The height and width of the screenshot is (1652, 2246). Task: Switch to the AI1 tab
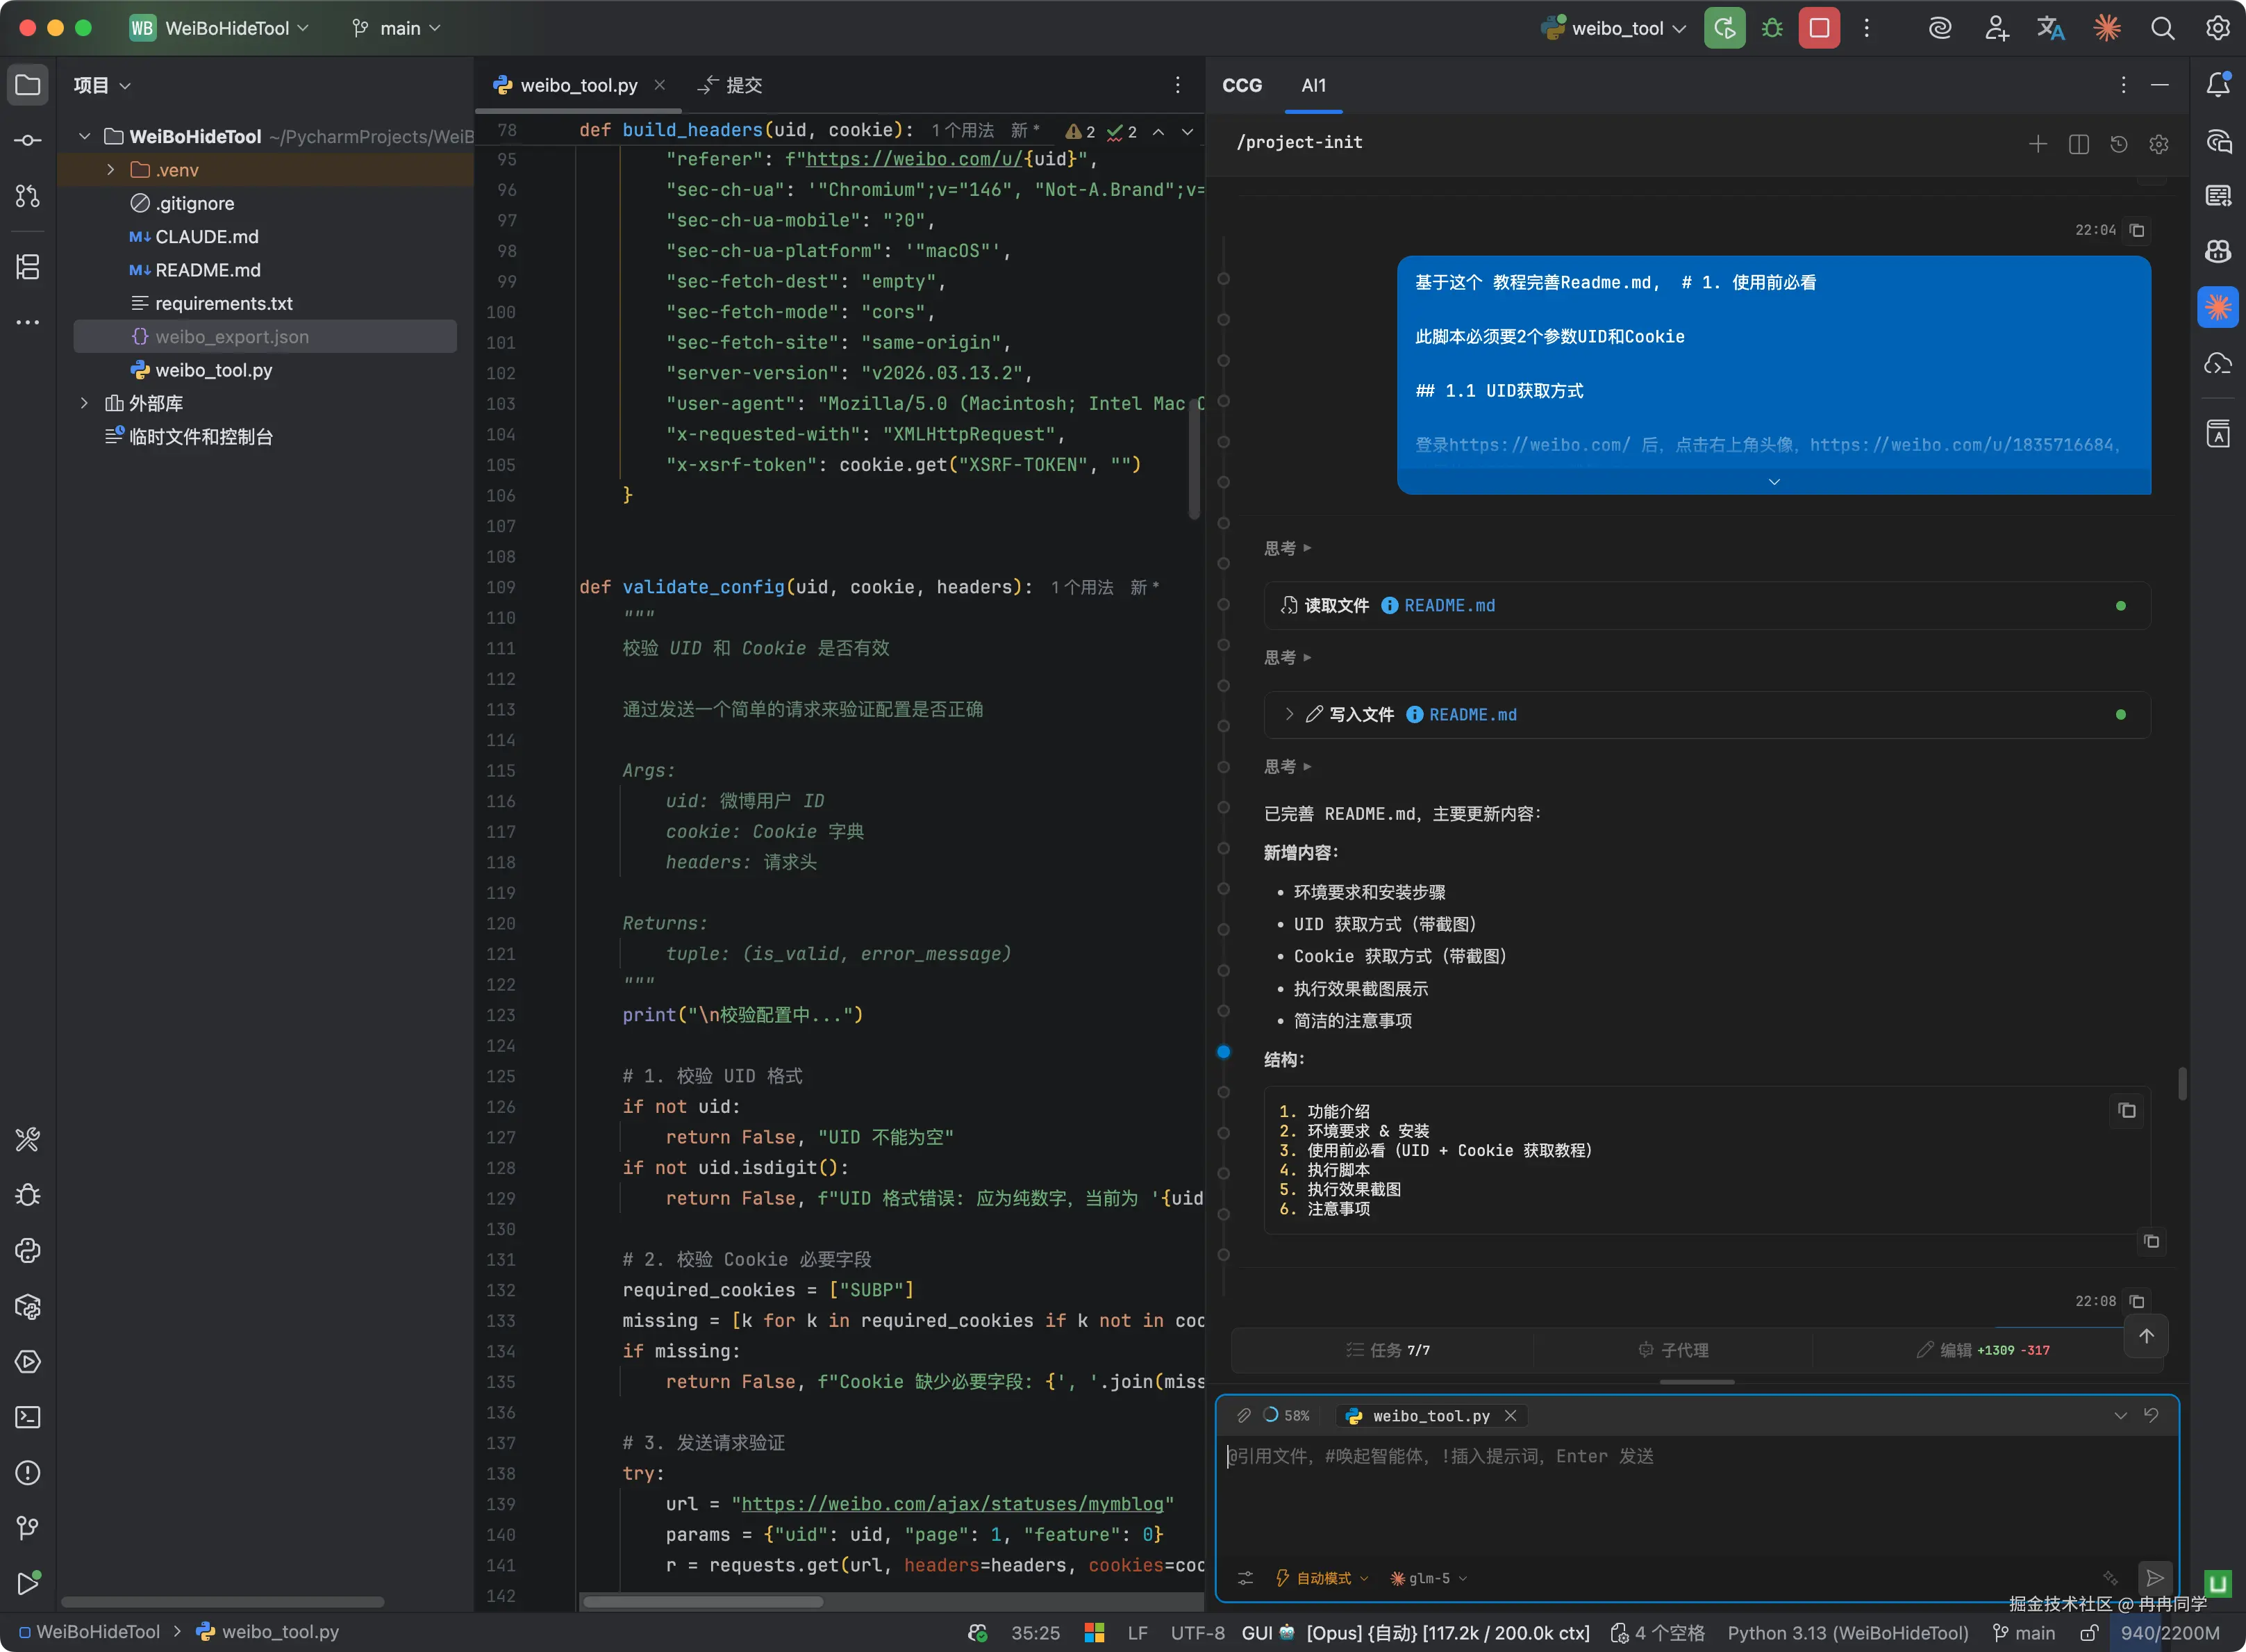point(1313,86)
